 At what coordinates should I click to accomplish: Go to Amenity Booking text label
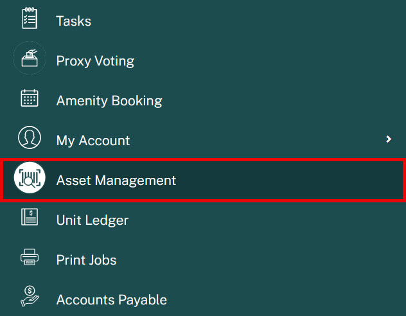coord(109,101)
